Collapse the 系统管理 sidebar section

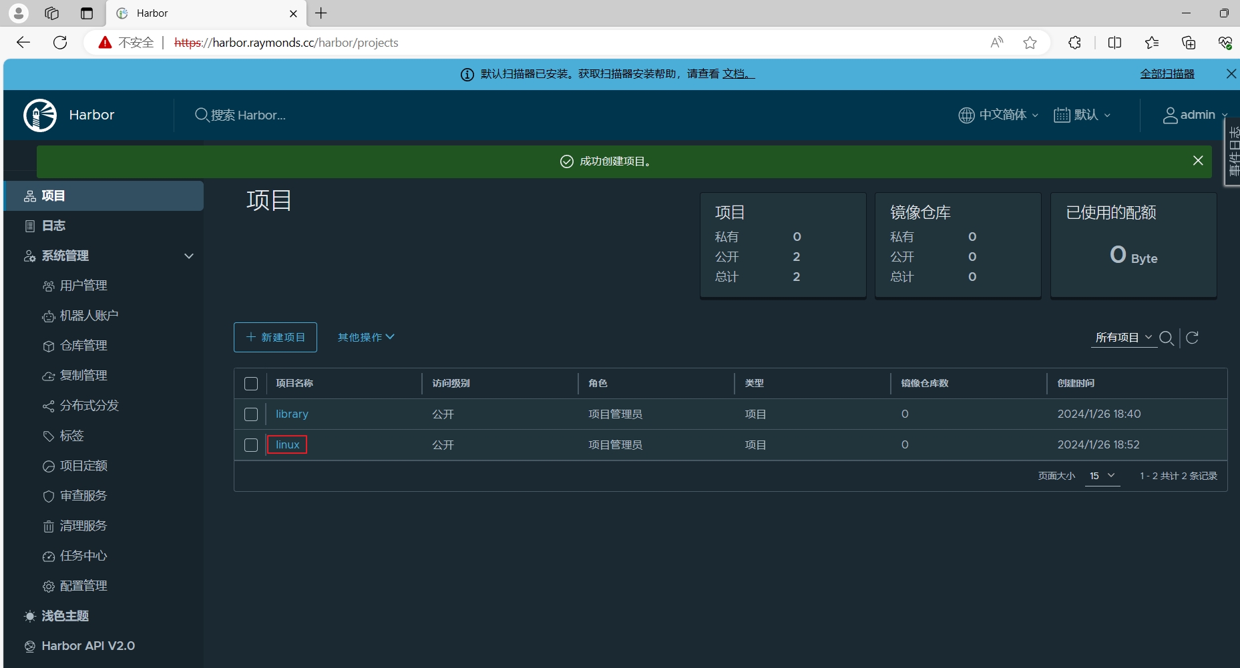pos(189,256)
